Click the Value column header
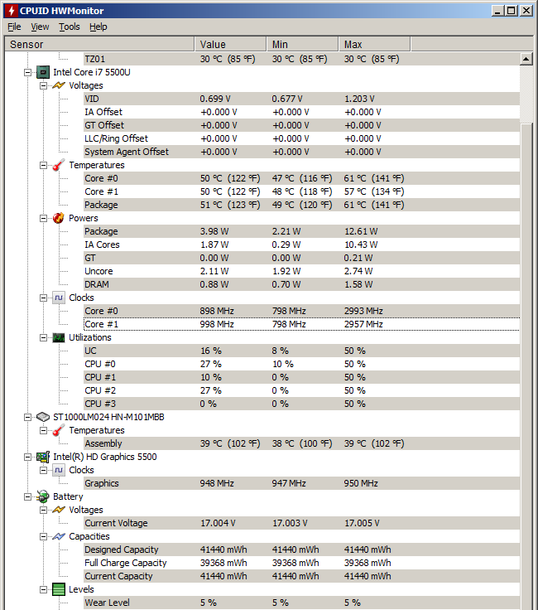The image size is (538, 610). [230, 45]
